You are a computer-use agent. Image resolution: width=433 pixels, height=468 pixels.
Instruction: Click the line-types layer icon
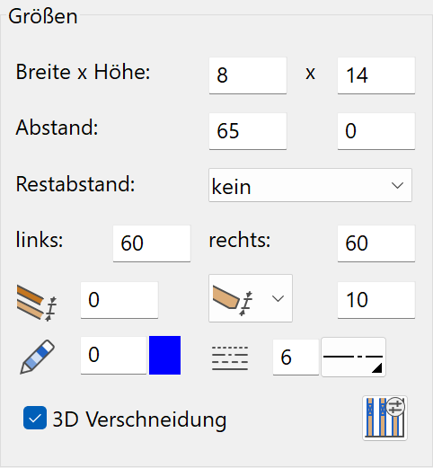click(x=230, y=358)
